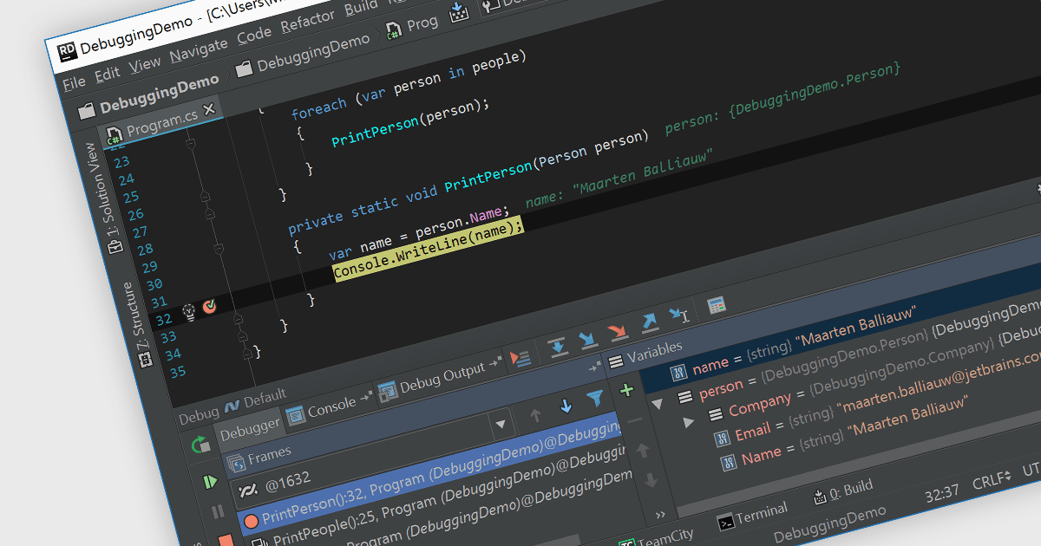Viewport: 1041px width, 546px height.
Task: Click Show Execution Point icon
Action: coord(520,360)
